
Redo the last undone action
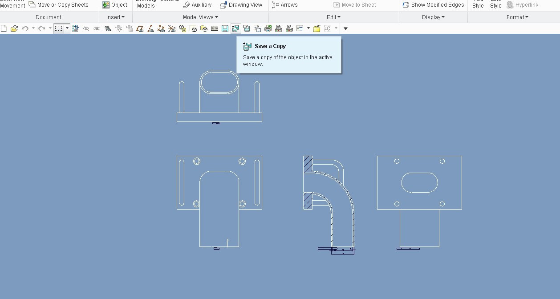[x=41, y=28]
